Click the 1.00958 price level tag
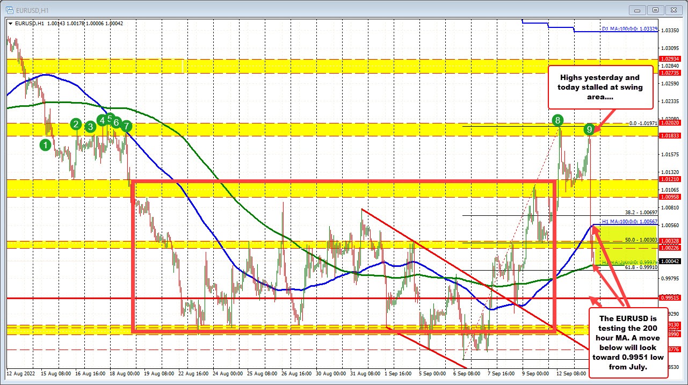The width and height of the screenshot is (688, 385). (x=669, y=197)
